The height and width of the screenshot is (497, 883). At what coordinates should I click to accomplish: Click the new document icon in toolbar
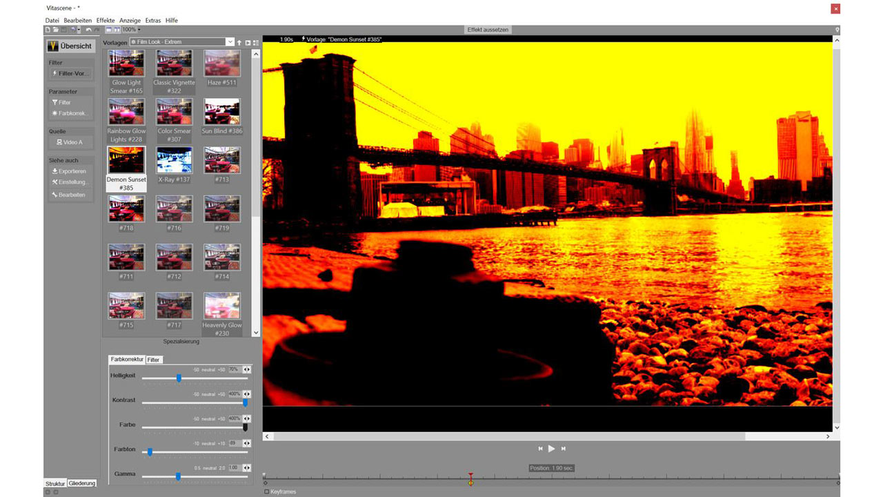(48, 30)
